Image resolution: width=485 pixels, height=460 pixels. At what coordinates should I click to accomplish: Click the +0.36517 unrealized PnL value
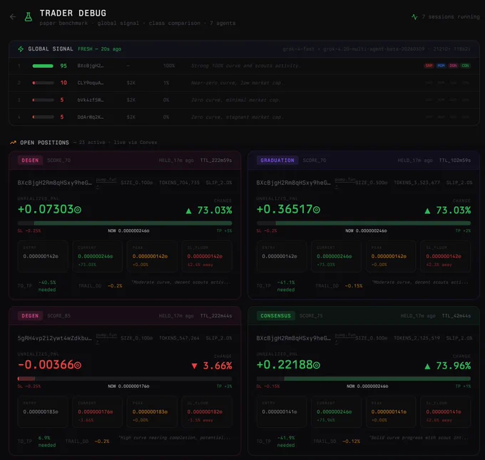288,210
